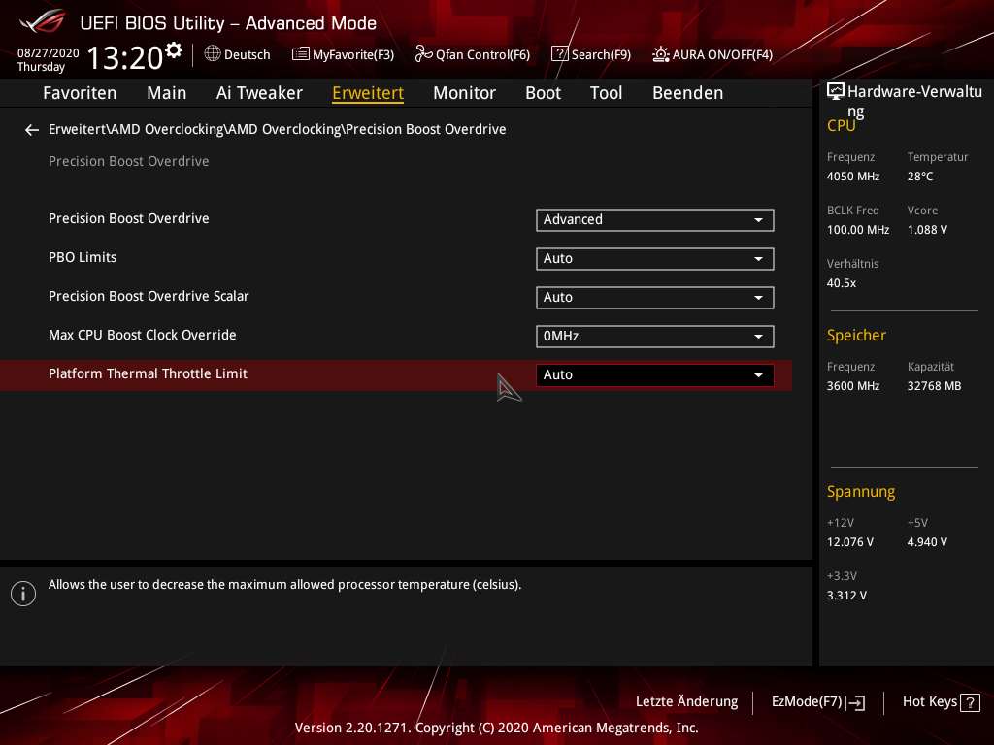Image resolution: width=994 pixels, height=745 pixels.
Task: Select Platform Thermal Throttle Limit label
Action: coord(148,373)
